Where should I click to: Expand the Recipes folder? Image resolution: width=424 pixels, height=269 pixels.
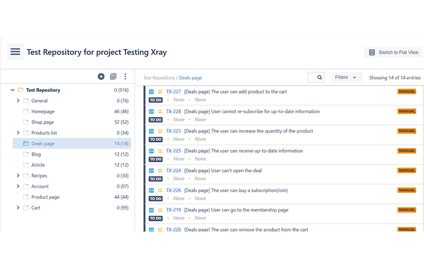tap(18, 176)
